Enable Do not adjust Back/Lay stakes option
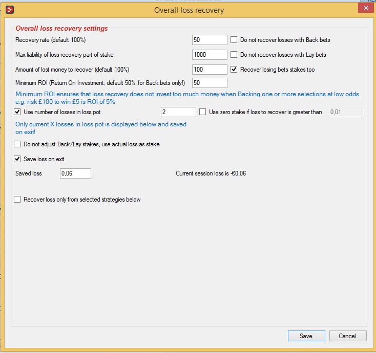This screenshot has width=376, height=353. click(17, 144)
